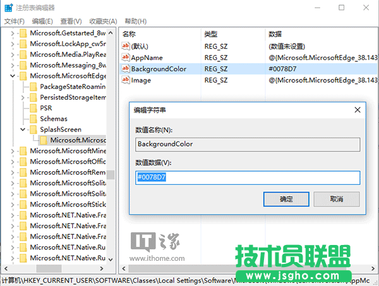Click the (默认) string value icon

[126, 46]
